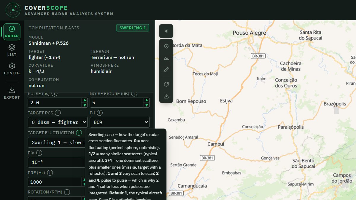
Task: Click the refresh icon on the map toolbar
Action: click(166, 84)
